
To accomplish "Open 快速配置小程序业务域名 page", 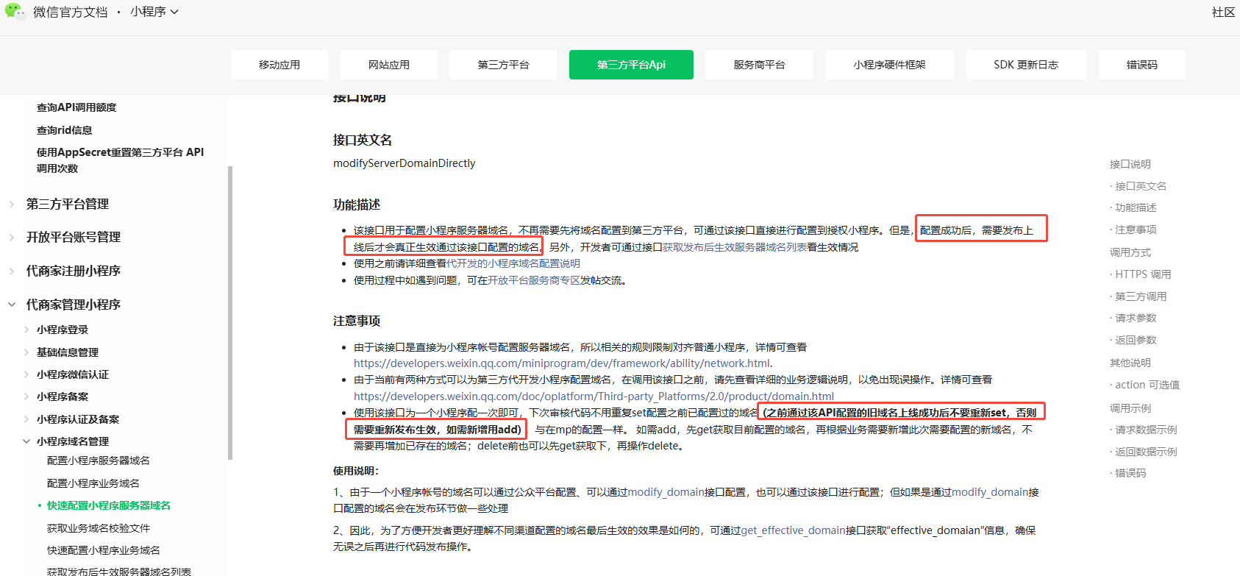I will coord(104,550).
